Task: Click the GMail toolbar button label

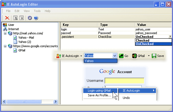Action: 141,56
